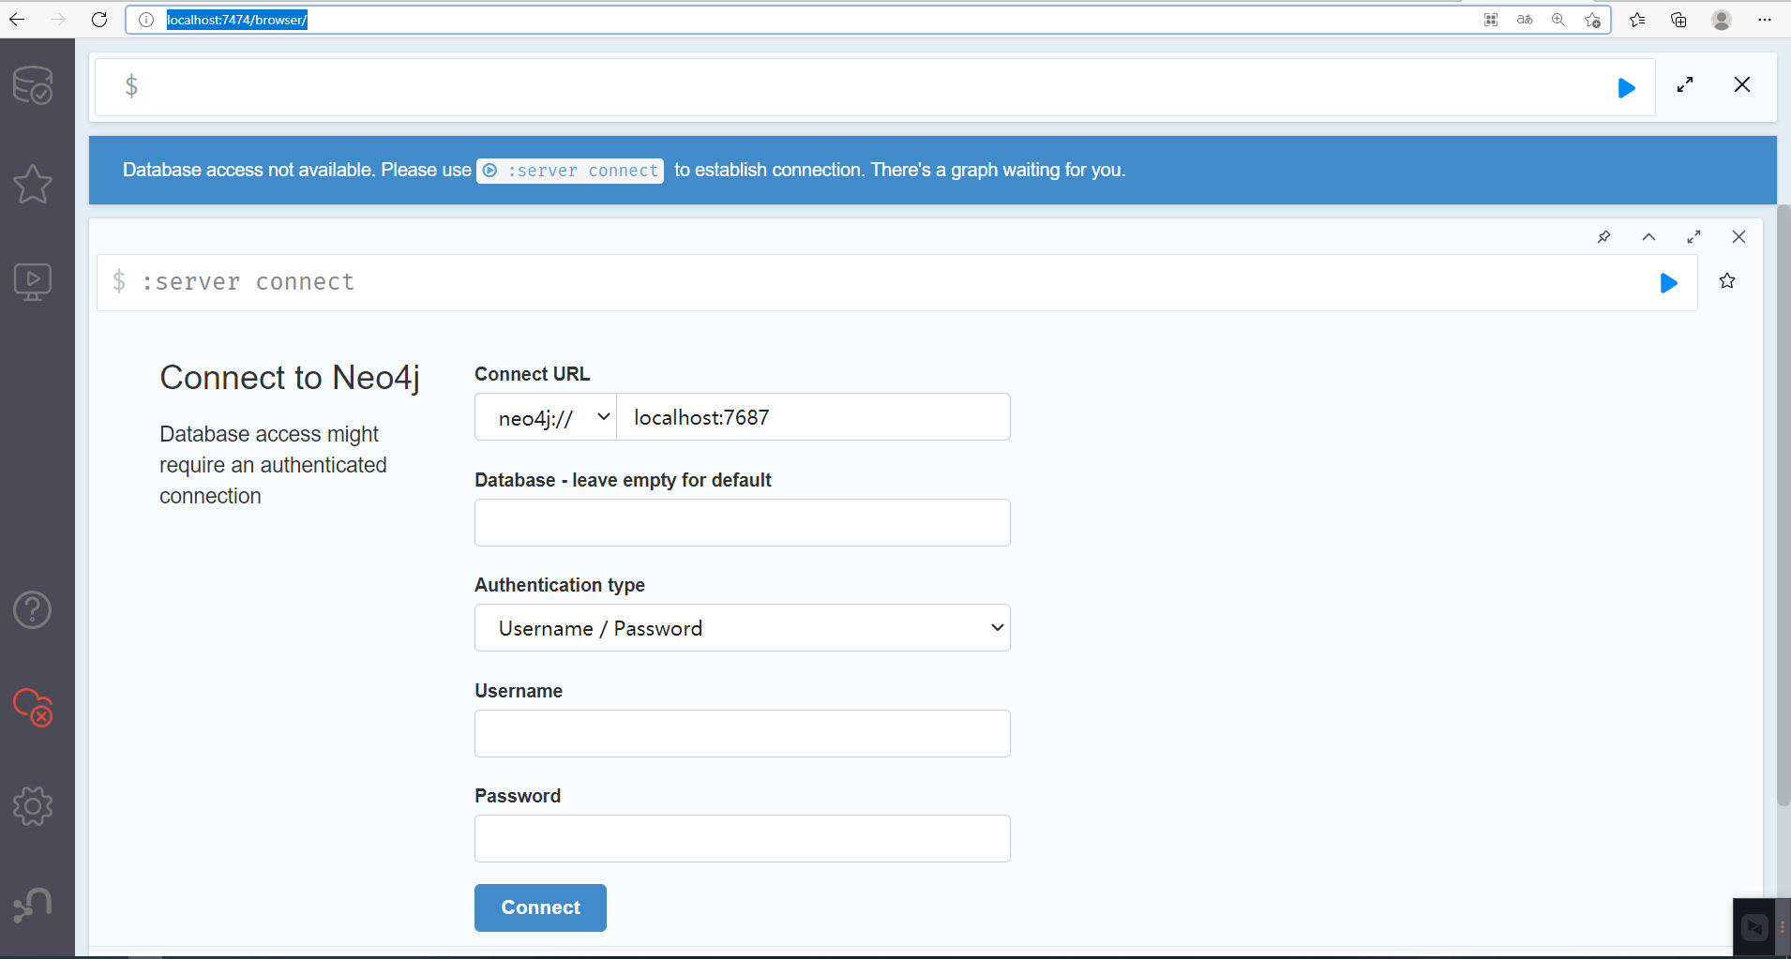This screenshot has width=1791, height=959.
Task: Pin the :server connect frame
Action: [1604, 237]
